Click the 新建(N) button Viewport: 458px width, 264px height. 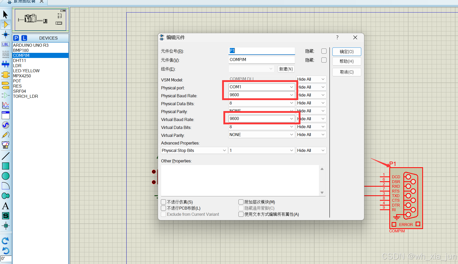tap(286, 69)
